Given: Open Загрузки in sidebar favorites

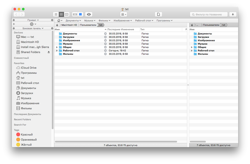Looking at the screenshot, I should coord(25,93).
